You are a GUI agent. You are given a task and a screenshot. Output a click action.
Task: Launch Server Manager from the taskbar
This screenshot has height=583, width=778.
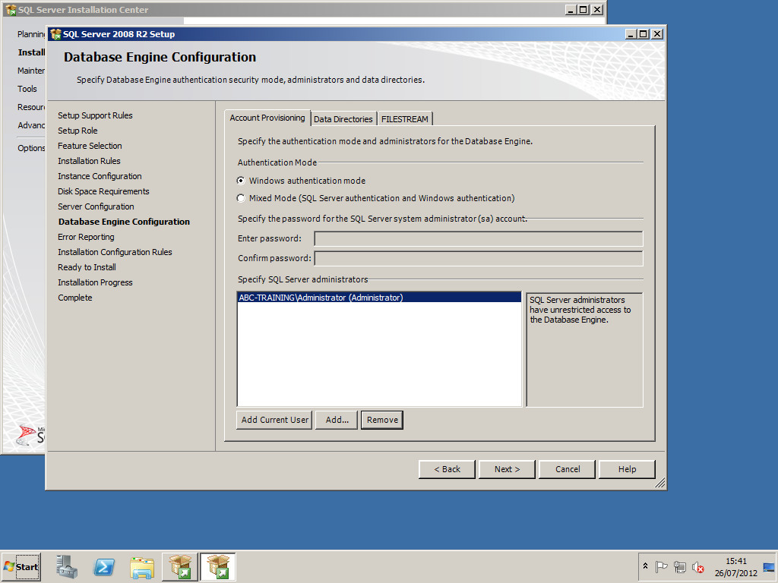pos(67,566)
